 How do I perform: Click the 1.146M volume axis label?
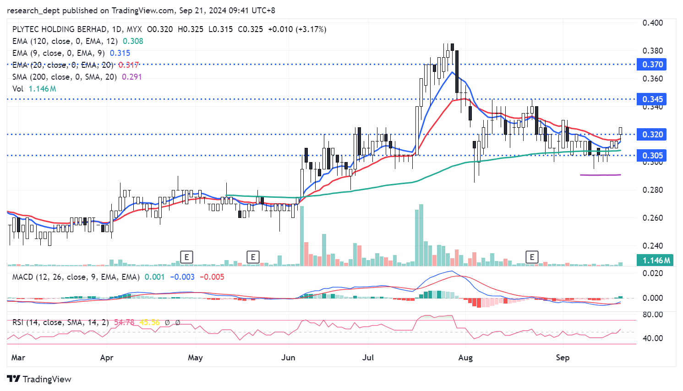[656, 261]
